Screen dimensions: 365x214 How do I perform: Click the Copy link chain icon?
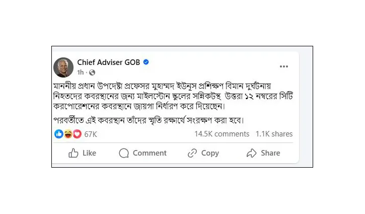pos(192,153)
